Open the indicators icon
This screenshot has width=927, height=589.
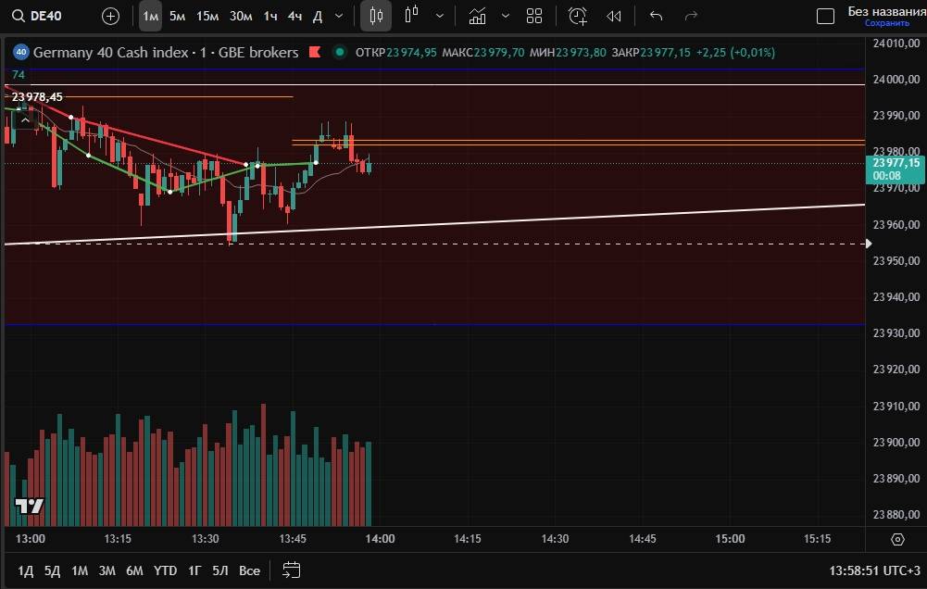click(x=477, y=16)
